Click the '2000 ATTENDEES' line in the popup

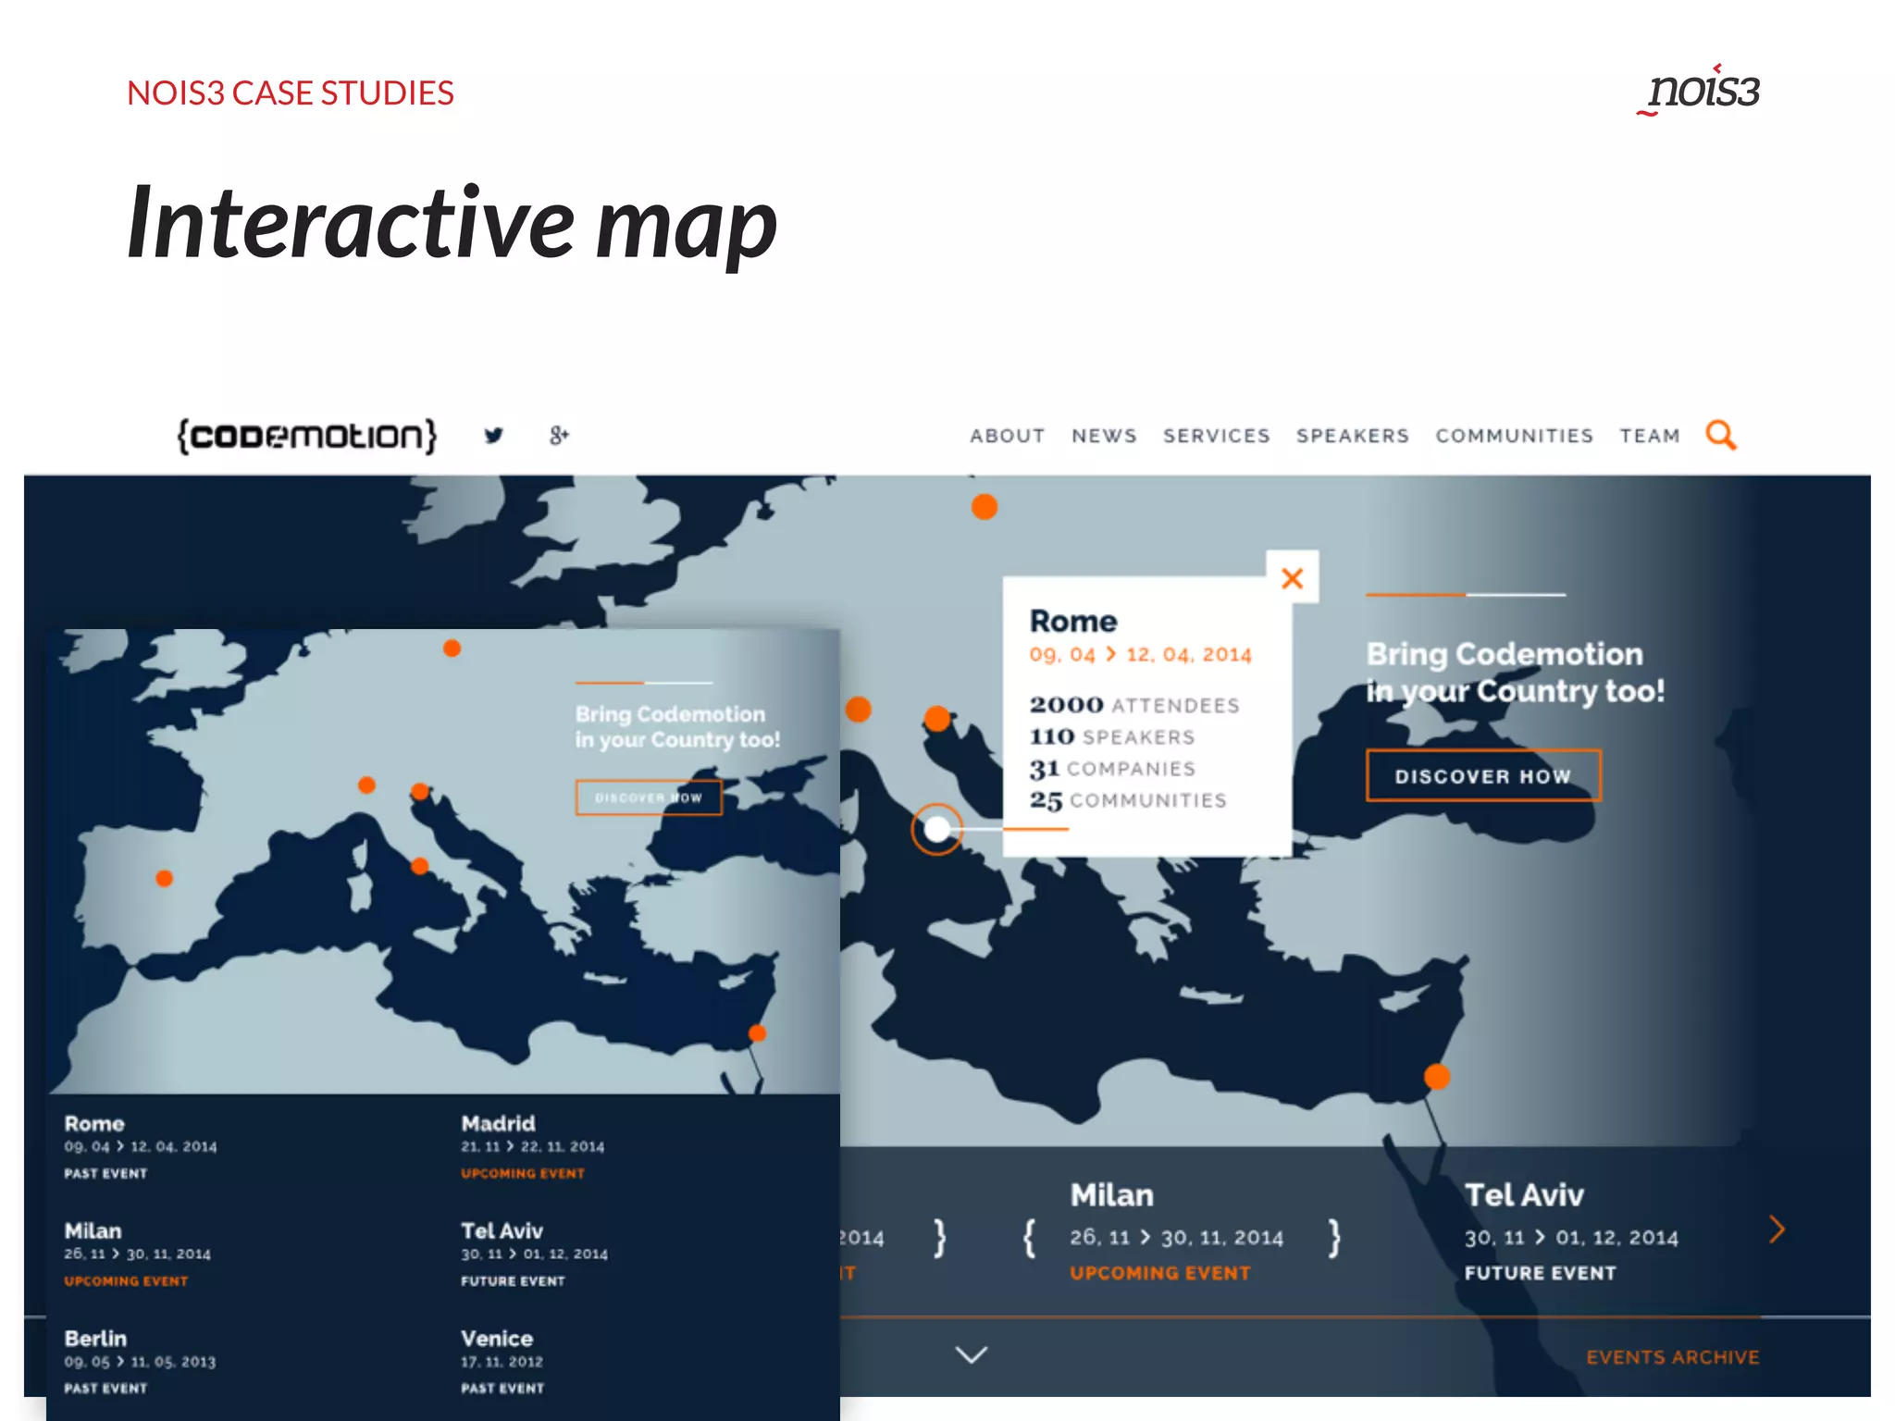pos(1134,705)
